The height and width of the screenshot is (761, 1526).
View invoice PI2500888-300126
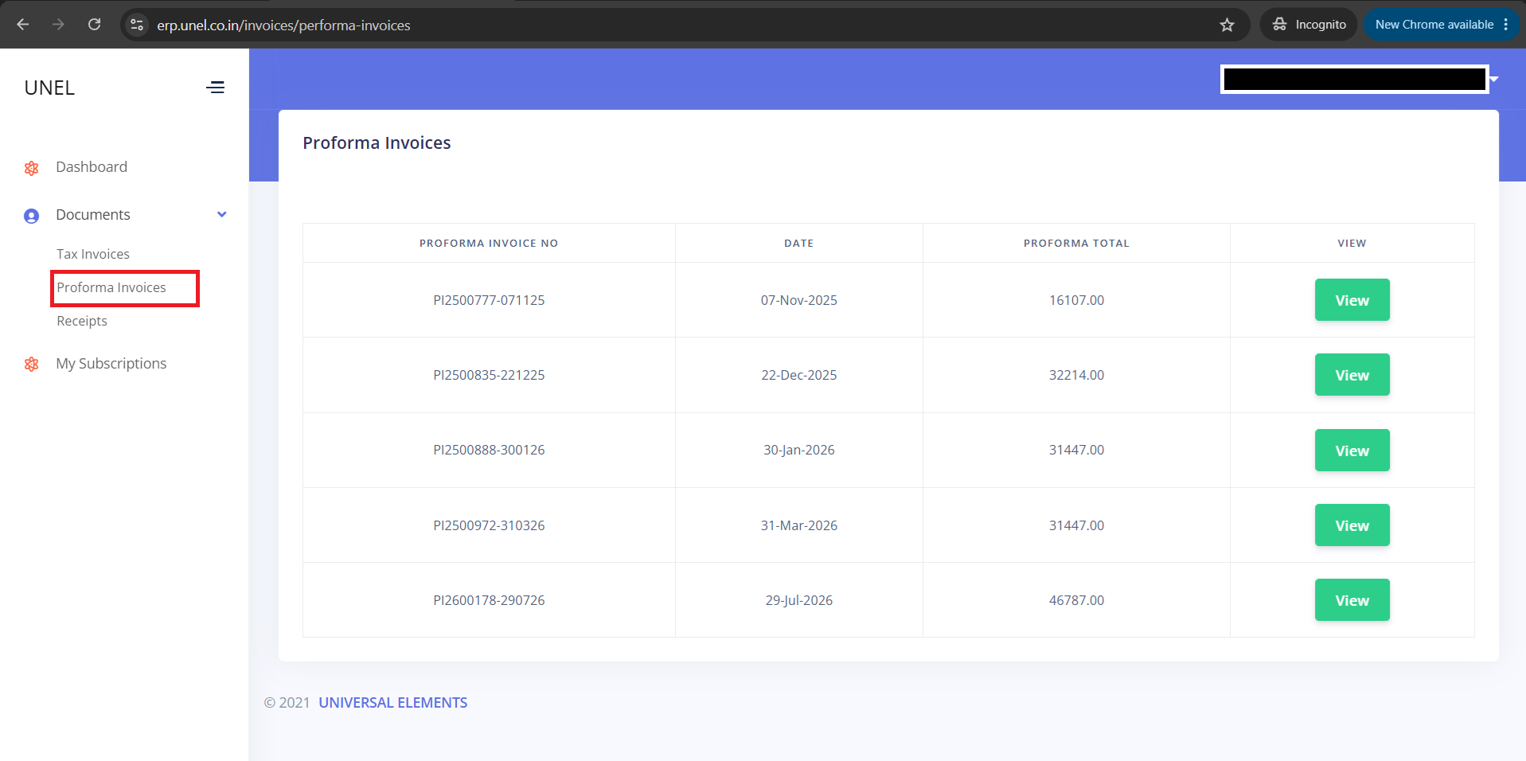pyautogui.click(x=1352, y=451)
